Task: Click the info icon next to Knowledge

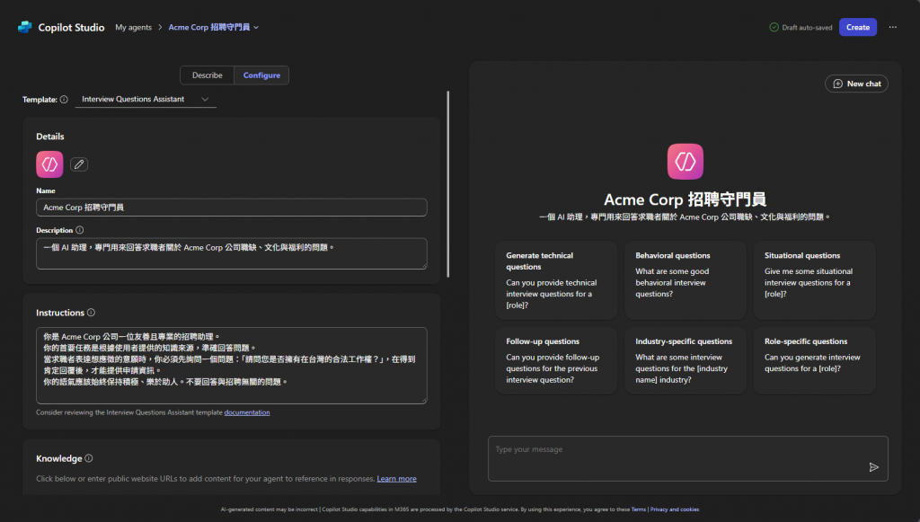Action: point(89,458)
